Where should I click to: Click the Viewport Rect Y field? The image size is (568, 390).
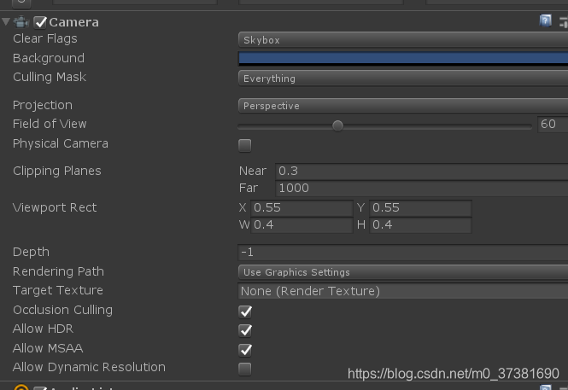tap(420, 208)
